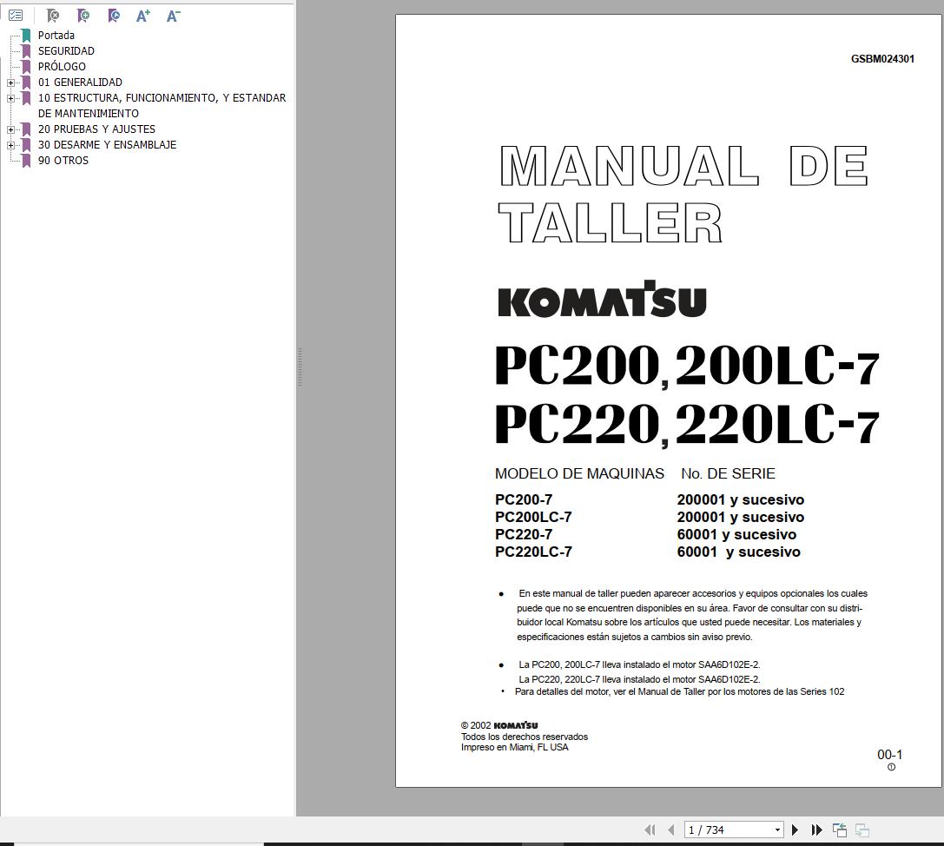The image size is (944, 846).
Task: Click the PC200LC-7 model row
Action: point(533,517)
